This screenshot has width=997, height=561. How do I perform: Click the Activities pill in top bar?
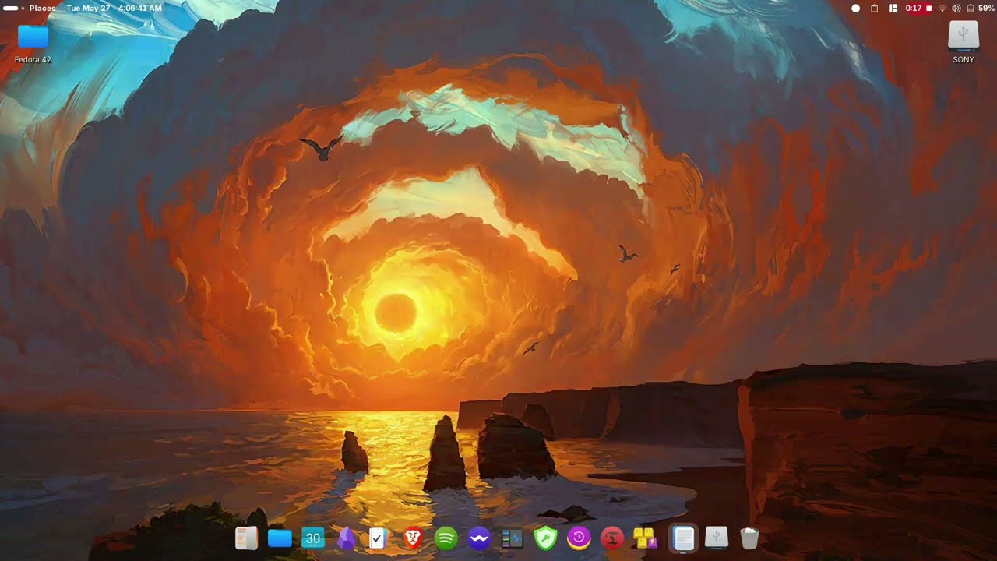[10, 8]
